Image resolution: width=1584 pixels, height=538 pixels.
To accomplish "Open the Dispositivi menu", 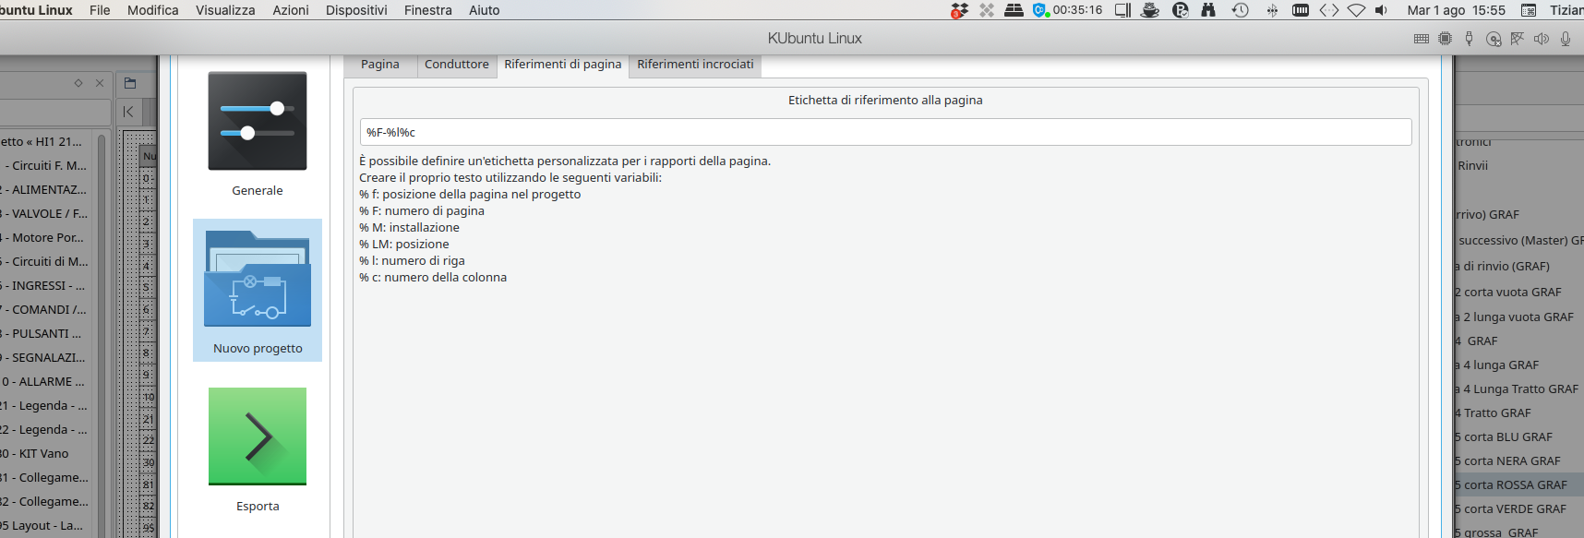I will [x=356, y=10].
